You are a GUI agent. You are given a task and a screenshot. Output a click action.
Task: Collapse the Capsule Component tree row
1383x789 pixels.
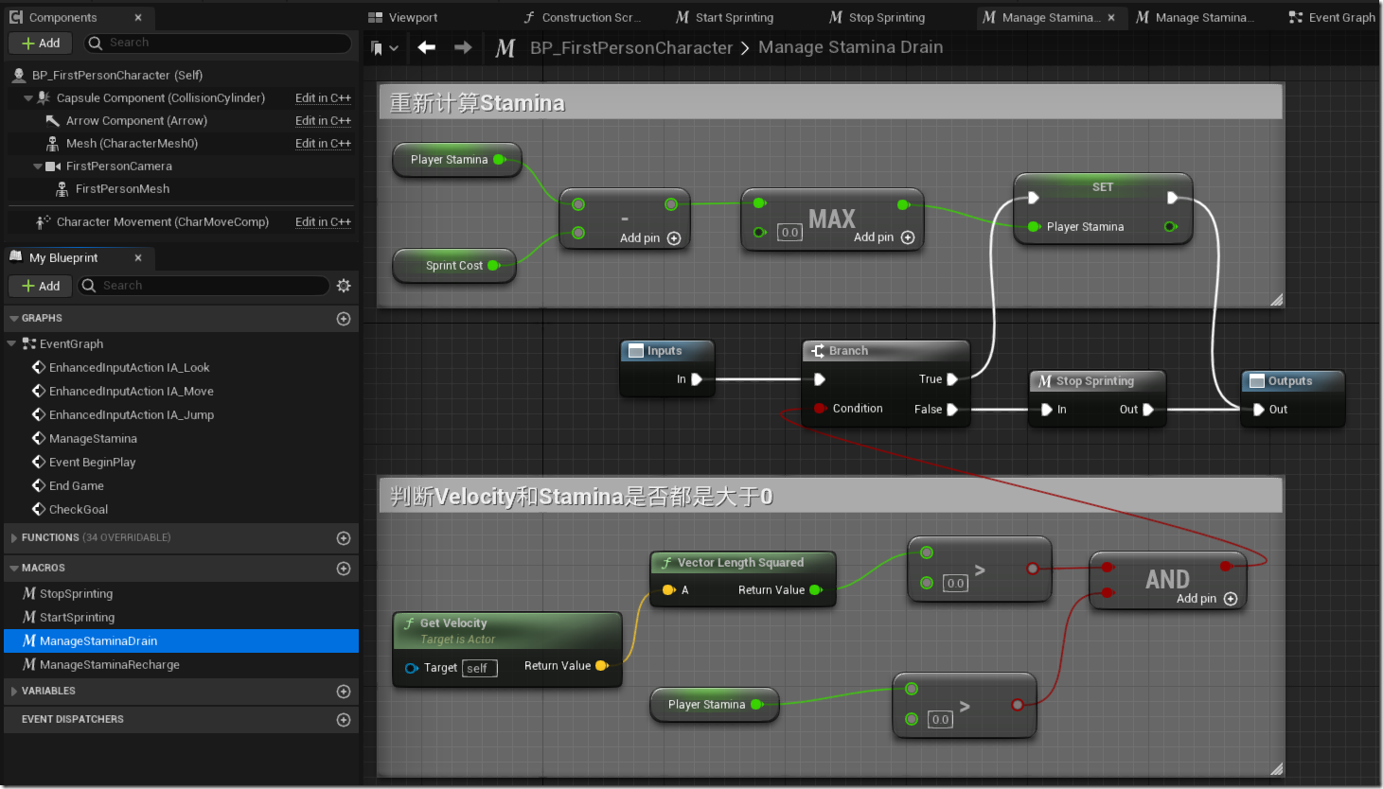[x=28, y=98]
